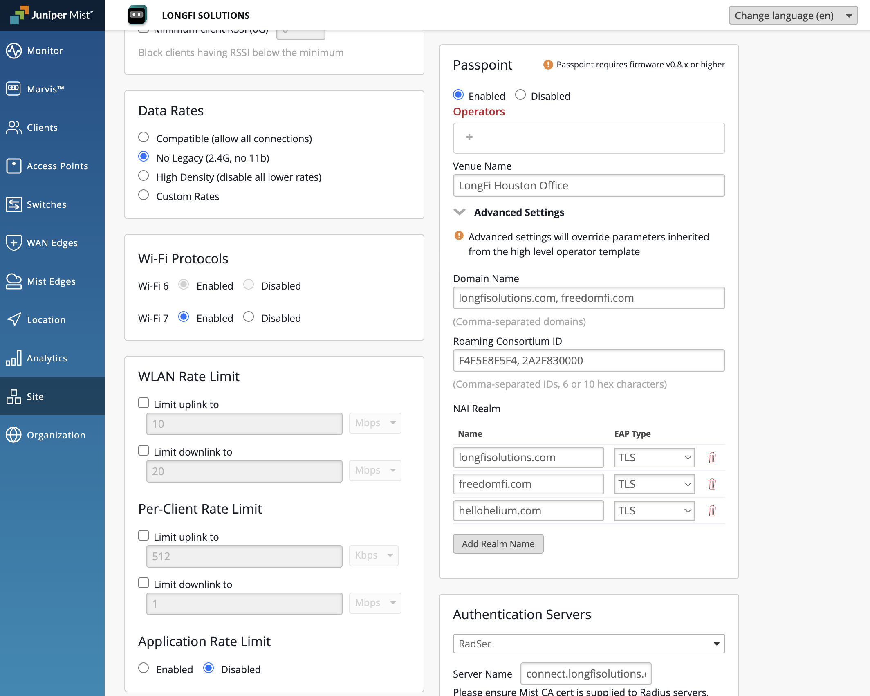The height and width of the screenshot is (696, 870).
Task: Open the Organization menu item
Action: (x=52, y=435)
